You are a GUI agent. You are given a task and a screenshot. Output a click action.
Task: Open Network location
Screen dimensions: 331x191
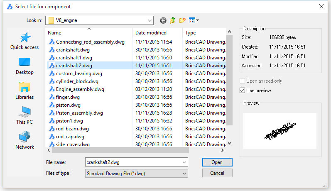[x=25, y=140]
